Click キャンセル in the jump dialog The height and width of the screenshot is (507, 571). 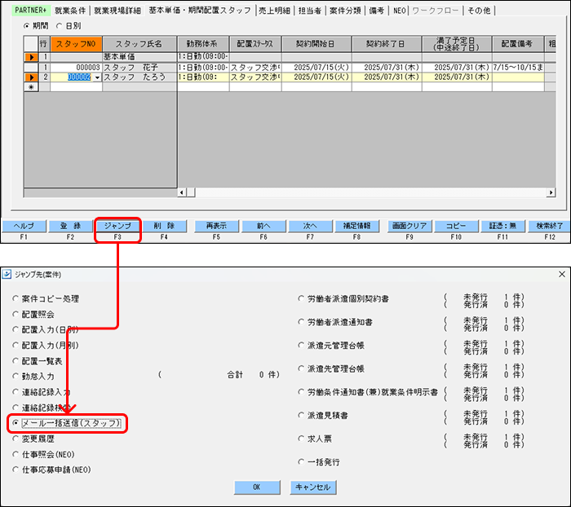[x=313, y=487]
